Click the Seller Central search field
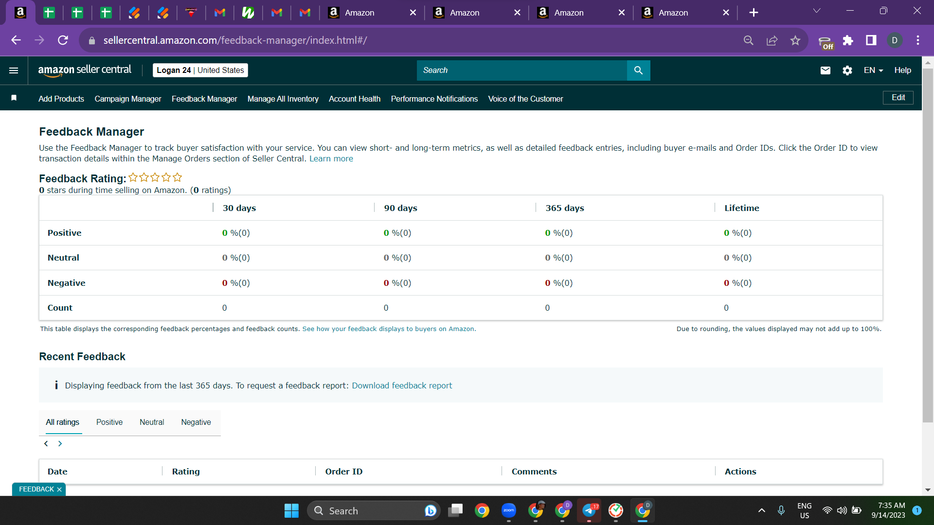This screenshot has width=934, height=525. pos(522,70)
